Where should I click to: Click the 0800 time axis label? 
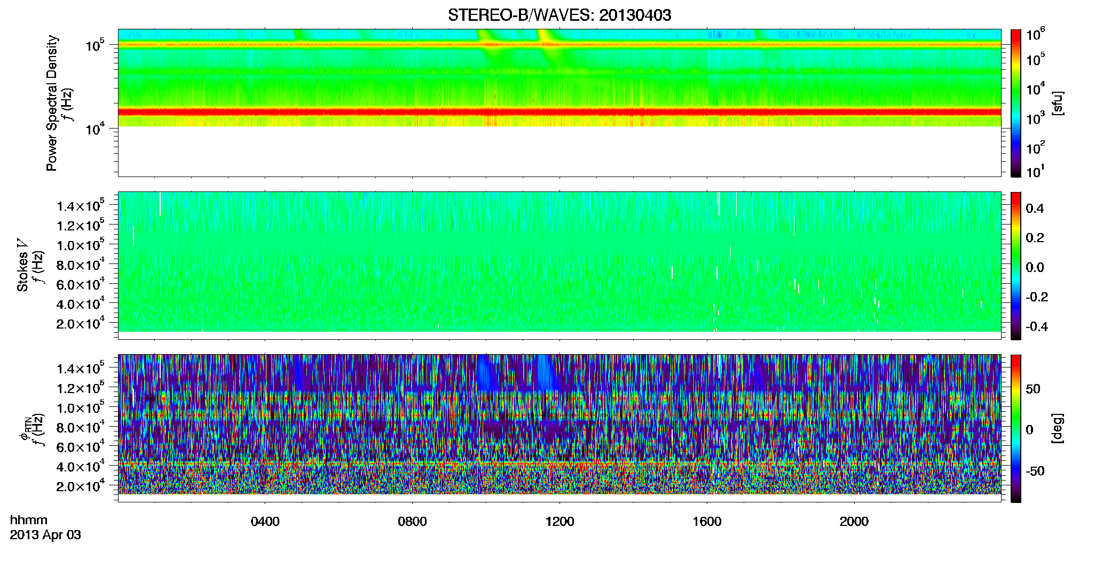412,522
